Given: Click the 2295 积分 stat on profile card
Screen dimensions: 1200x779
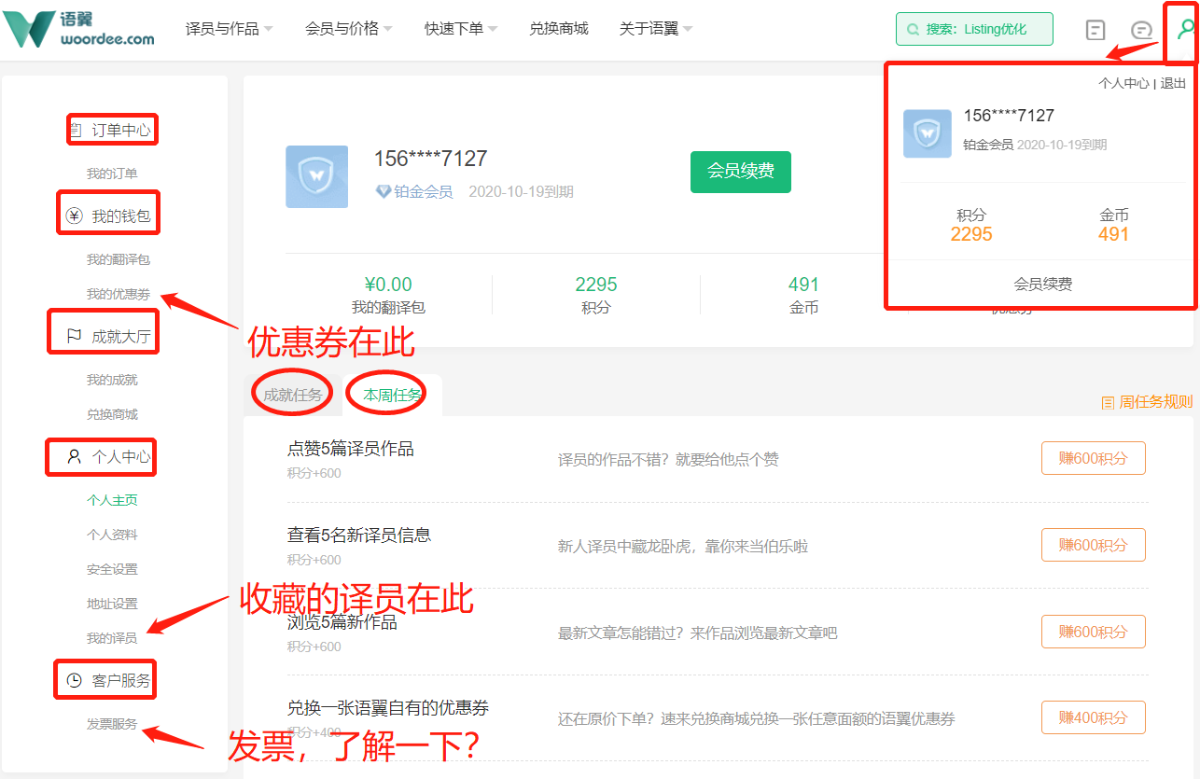Looking at the screenshot, I should click(x=596, y=295).
